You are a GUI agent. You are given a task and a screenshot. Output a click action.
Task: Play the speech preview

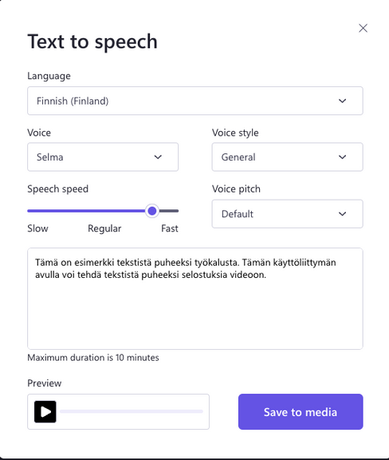click(45, 411)
